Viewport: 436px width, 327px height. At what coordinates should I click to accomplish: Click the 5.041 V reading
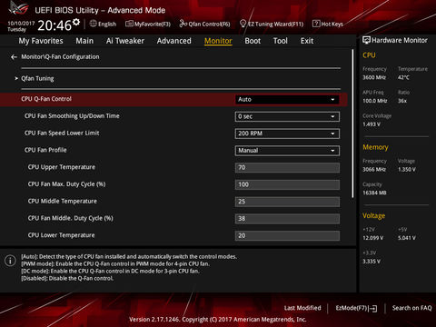[407, 238]
